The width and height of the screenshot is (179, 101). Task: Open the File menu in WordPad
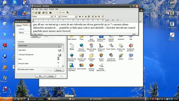click(33, 9)
